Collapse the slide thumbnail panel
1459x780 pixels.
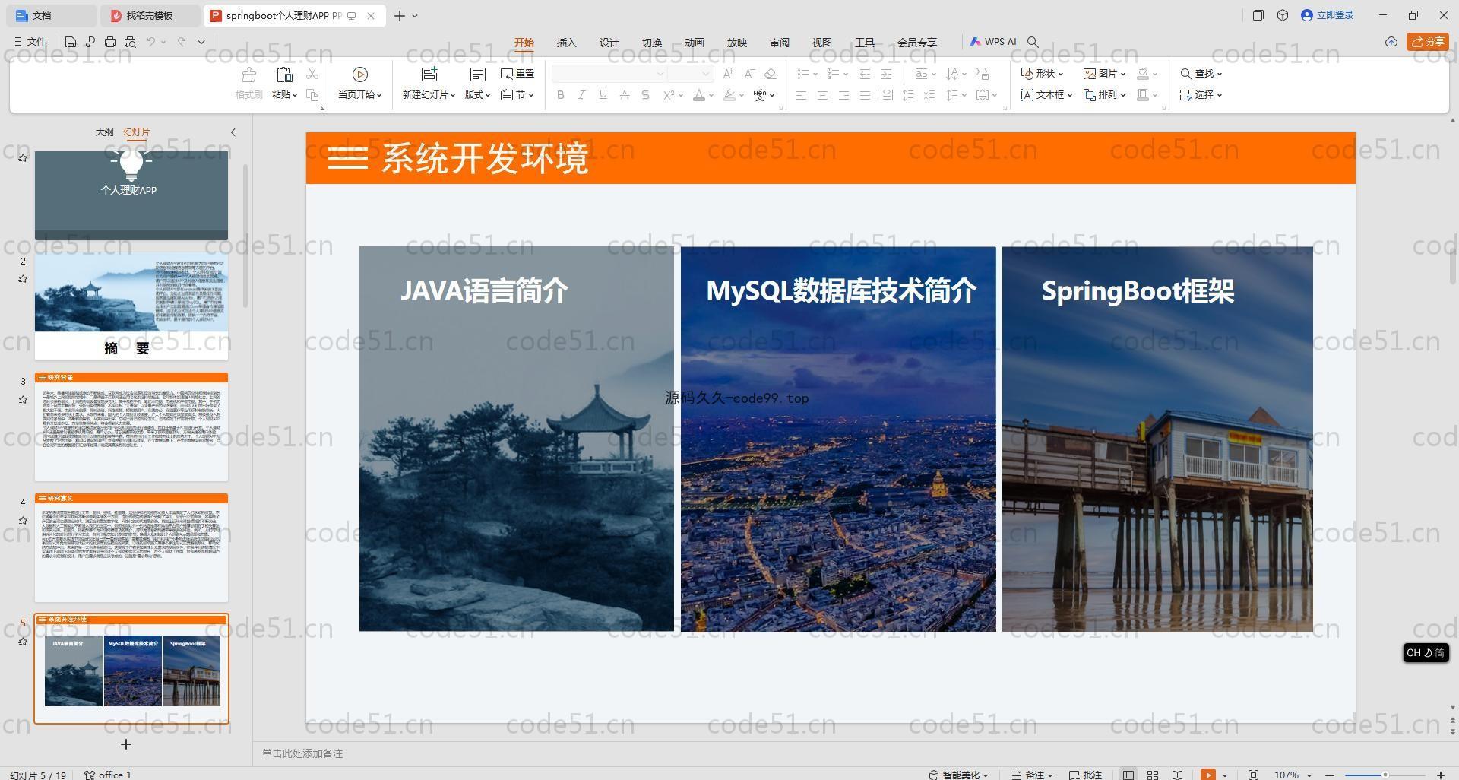pos(233,132)
